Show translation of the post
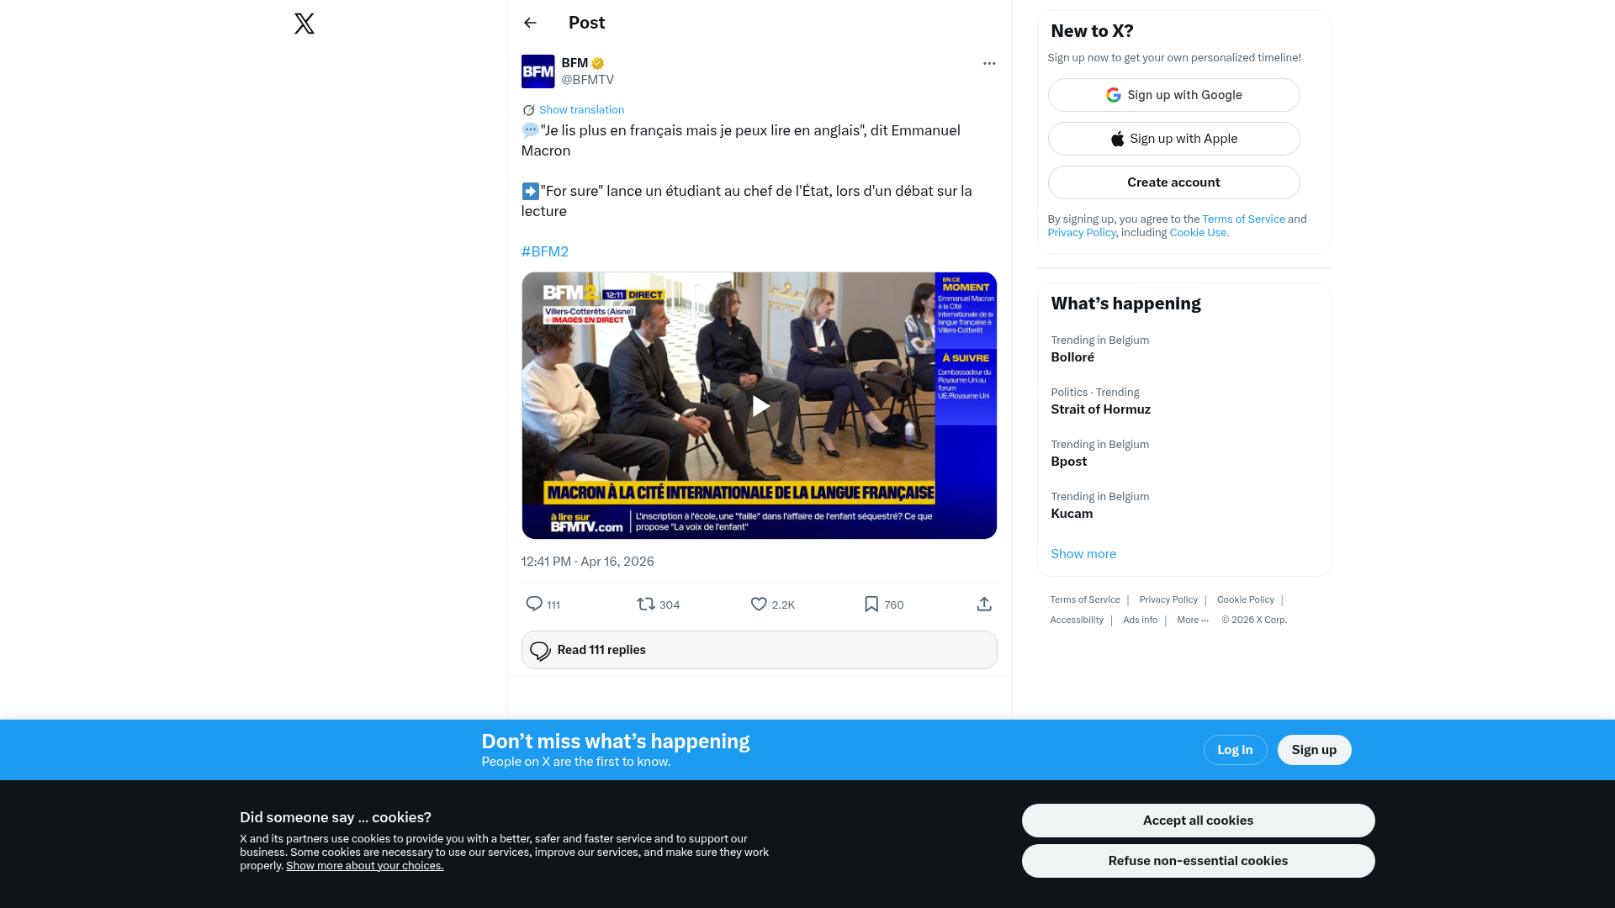1615x908 pixels. (581, 110)
